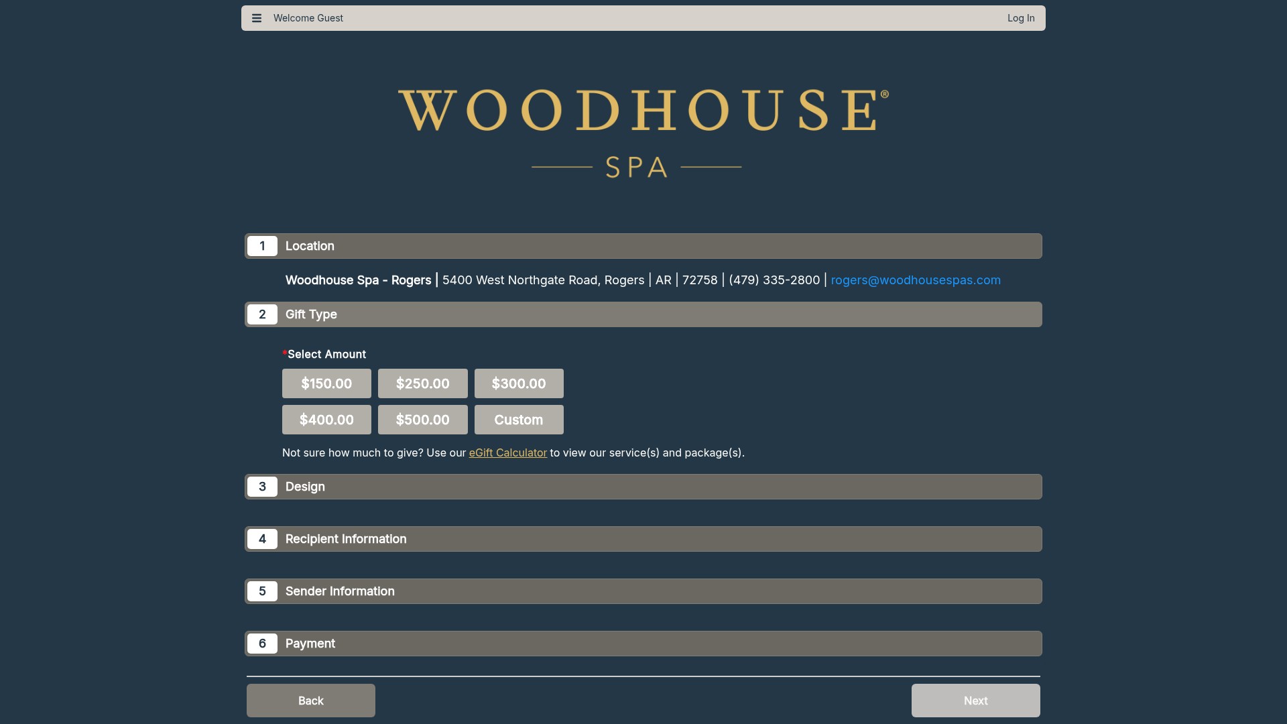Viewport: 1287px width, 724px height.
Task: Proceed with the Next button
Action: (976, 701)
